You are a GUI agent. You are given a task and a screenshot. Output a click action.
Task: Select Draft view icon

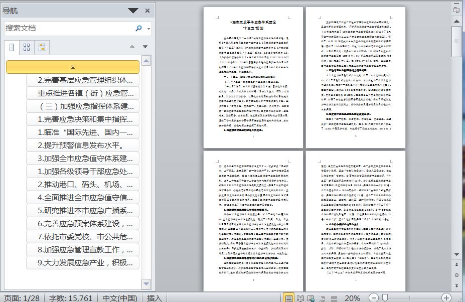[334, 297]
